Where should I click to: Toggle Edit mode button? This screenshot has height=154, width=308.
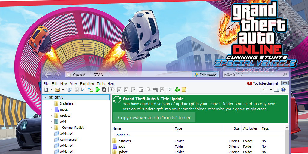click(x=205, y=75)
